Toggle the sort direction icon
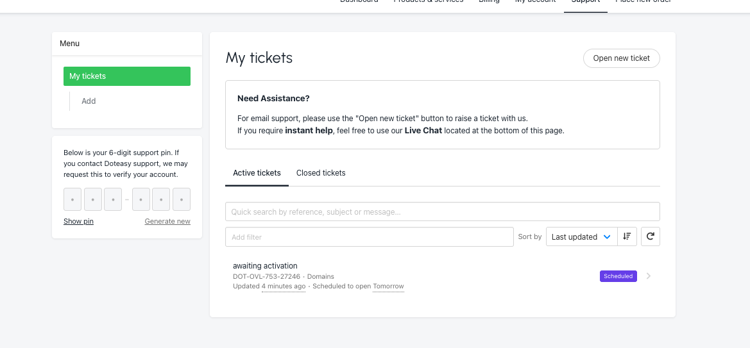The image size is (750, 348). pyautogui.click(x=627, y=236)
